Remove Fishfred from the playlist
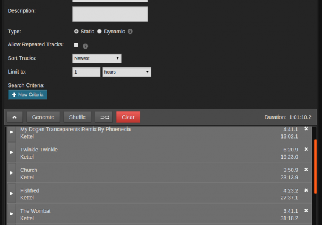This screenshot has height=225, width=322. coord(306,190)
